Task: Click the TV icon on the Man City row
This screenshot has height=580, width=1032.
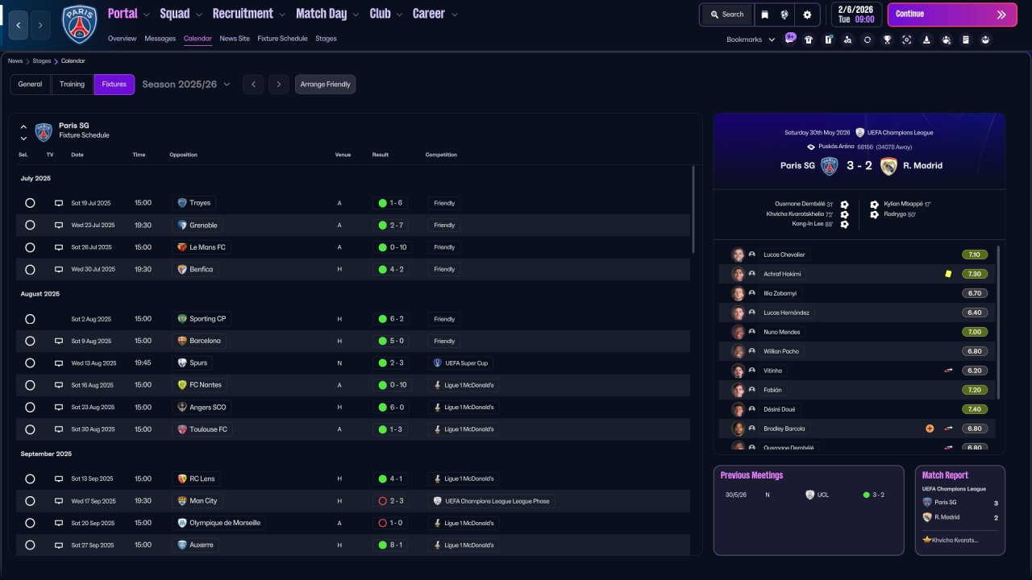Action: [x=58, y=501]
